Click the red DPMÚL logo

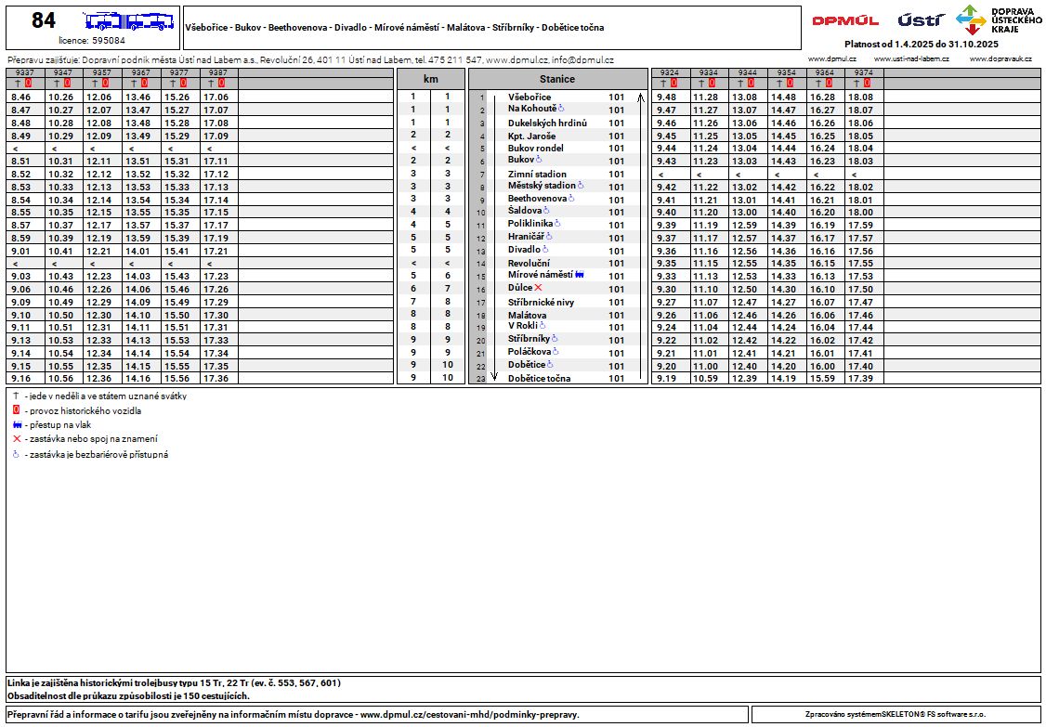pyautogui.click(x=845, y=20)
